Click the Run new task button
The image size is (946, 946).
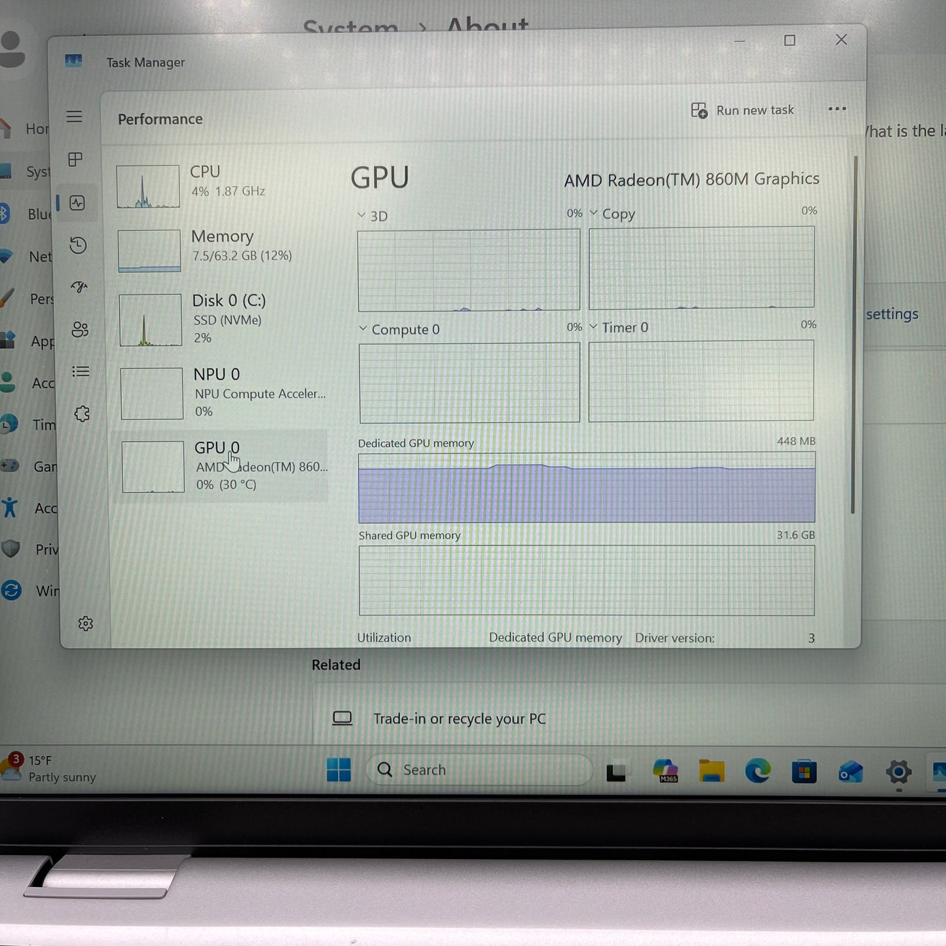click(742, 109)
